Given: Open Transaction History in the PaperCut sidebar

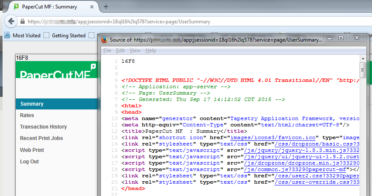Looking at the screenshot, I should pos(43,127).
